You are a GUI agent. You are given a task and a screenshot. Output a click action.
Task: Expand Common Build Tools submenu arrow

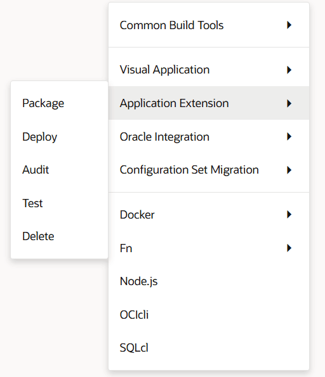289,25
